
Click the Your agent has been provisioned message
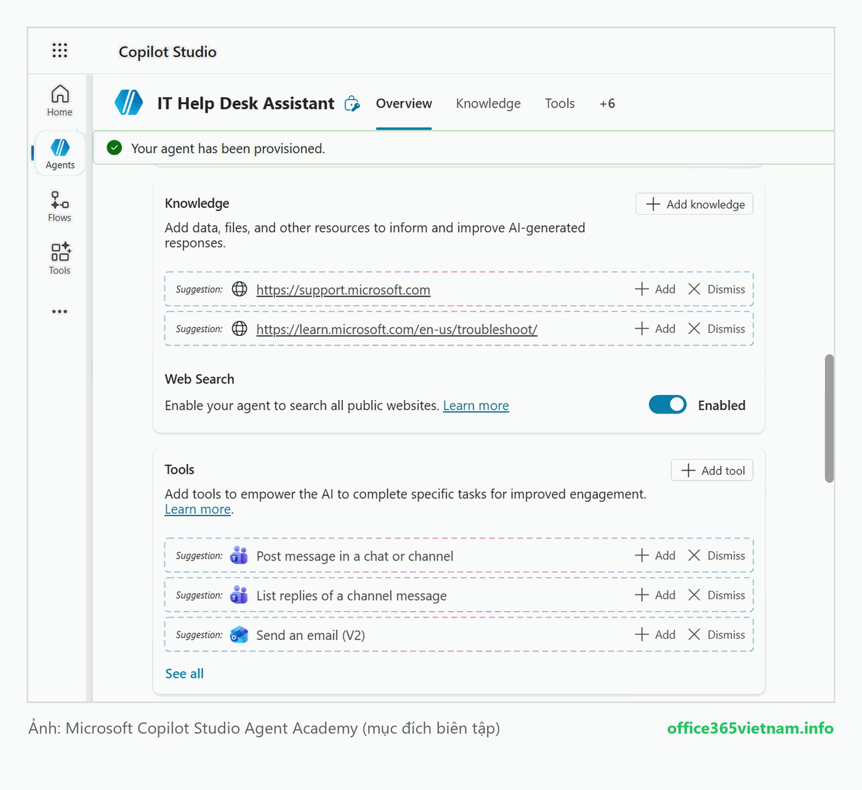pos(228,148)
